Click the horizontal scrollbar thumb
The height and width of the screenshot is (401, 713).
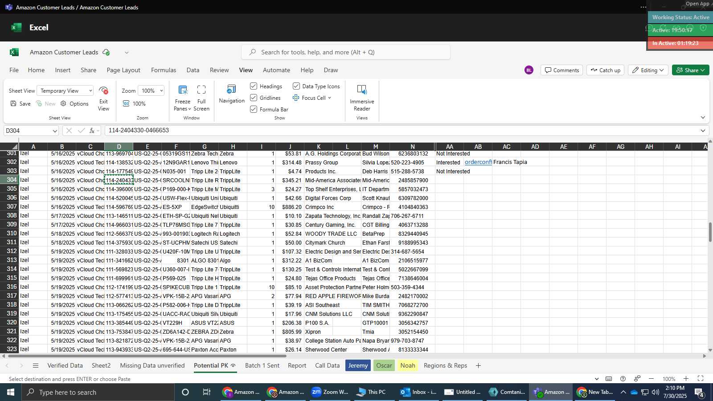147,356
